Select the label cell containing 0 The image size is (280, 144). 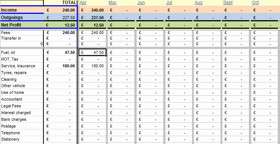(22, 44)
